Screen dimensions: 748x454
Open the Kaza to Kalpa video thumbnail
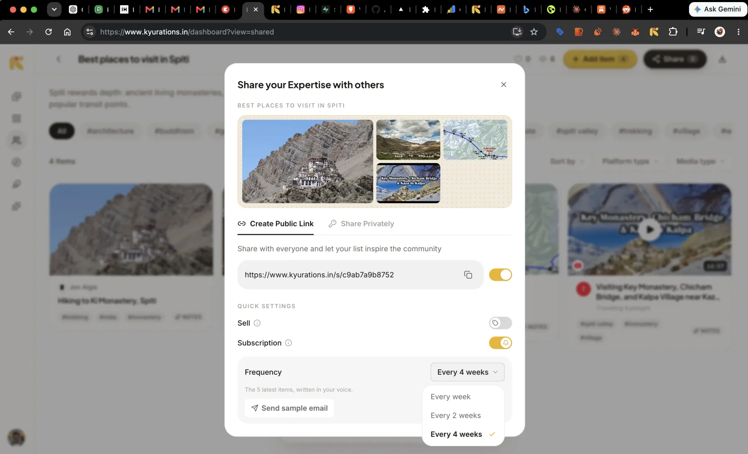408,183
